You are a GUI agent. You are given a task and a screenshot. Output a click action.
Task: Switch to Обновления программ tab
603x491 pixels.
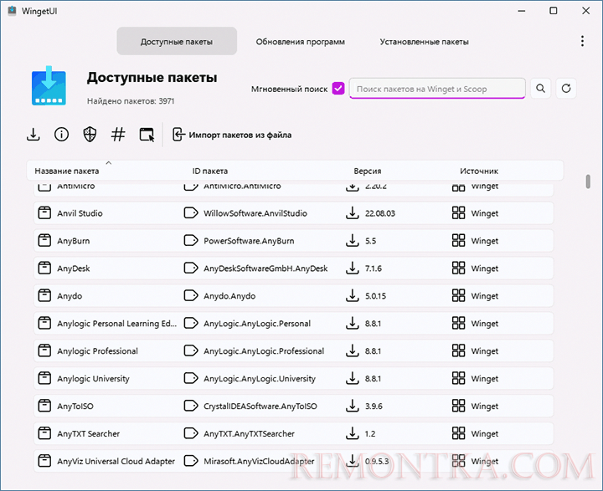(x=301, y=42)
